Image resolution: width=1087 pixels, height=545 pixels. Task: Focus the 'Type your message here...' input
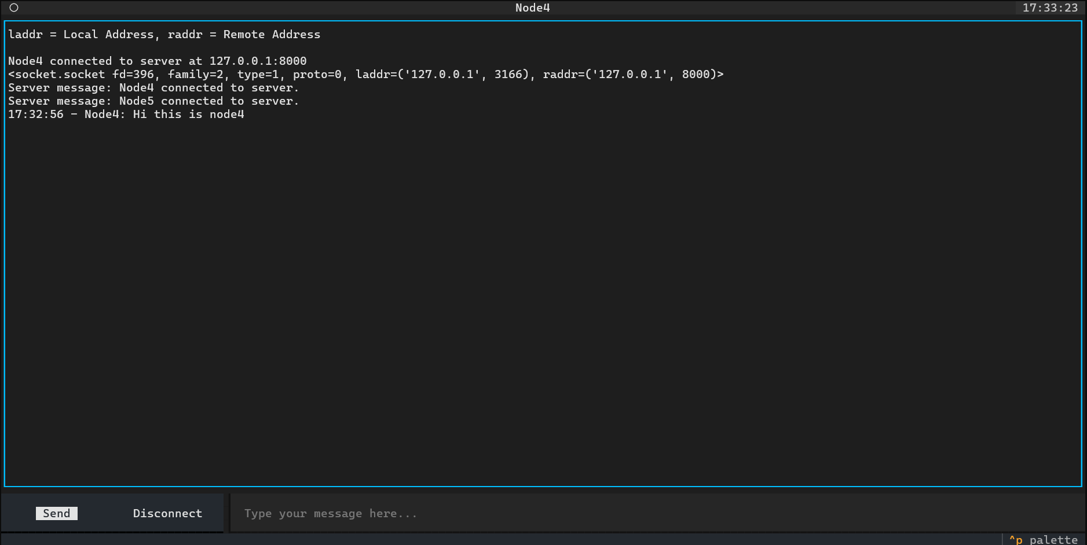(x=657, y=513)
